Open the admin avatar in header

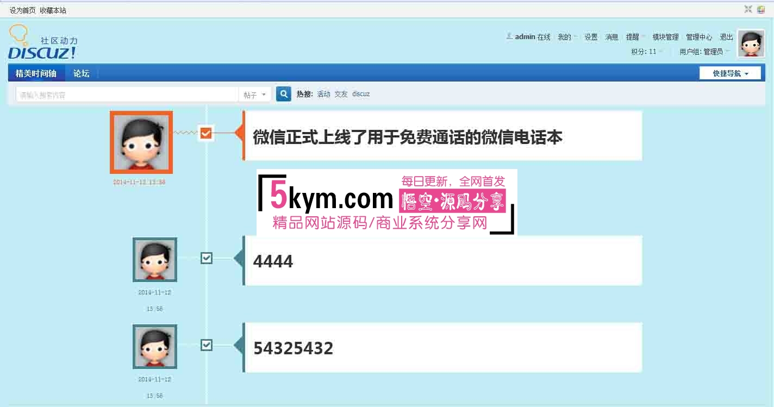pos(751,43)
